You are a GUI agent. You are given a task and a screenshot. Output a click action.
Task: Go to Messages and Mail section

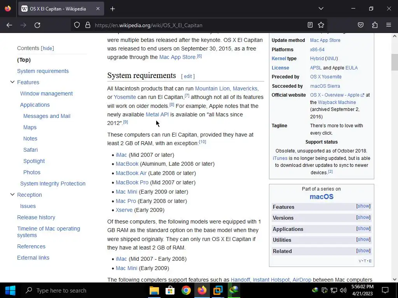point(47,116)
